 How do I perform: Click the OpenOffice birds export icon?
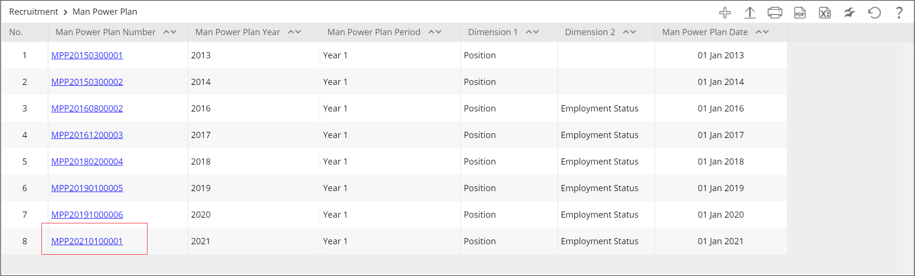pyautogui.click(x=849, y=13)
